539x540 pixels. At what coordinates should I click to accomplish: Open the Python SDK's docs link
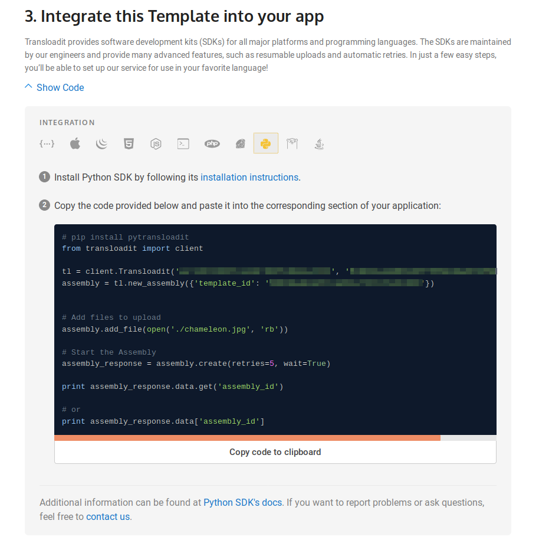(x=242, y=502)
